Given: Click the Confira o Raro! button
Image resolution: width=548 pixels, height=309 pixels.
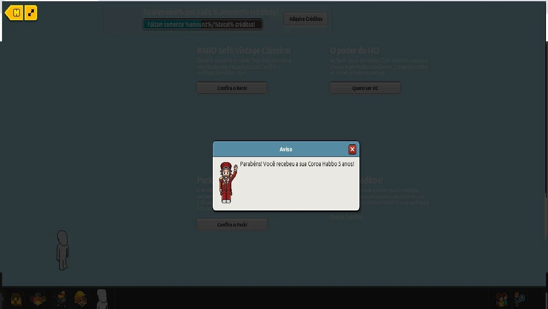Looking at the screenshot, I should (x=232, y=88).
